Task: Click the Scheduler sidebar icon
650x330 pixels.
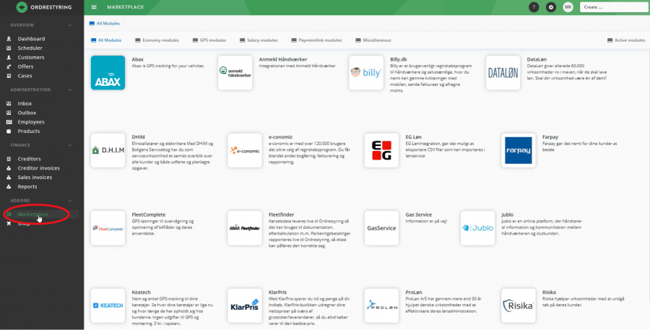Action: [x=9, y=48]
